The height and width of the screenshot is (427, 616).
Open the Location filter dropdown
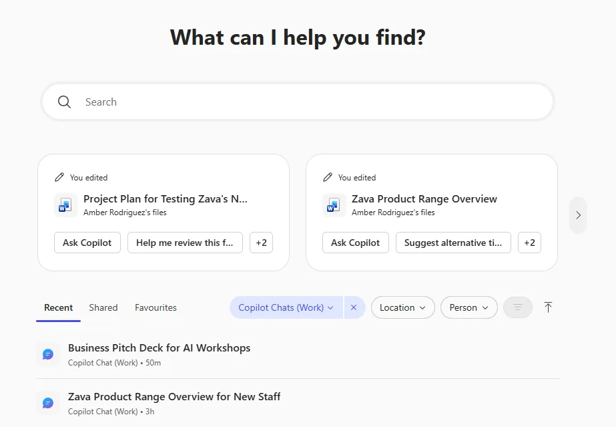click(402, 307)
